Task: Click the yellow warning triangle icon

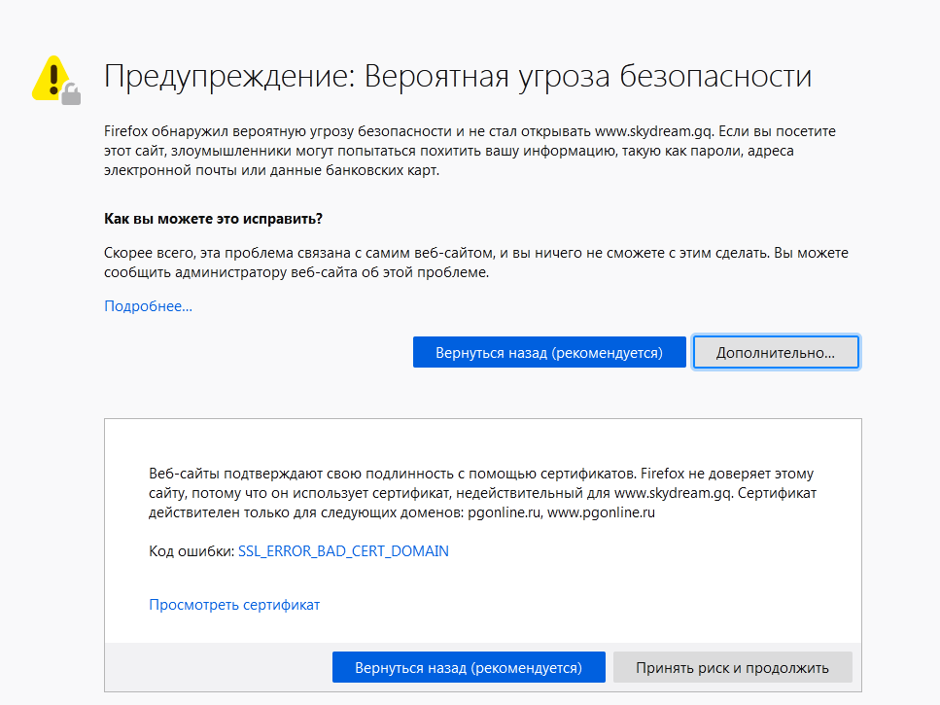Action: tap(51, 77)
